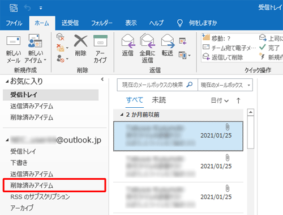Viewport: 283px width, 215px height.
Task: Click 全員に返信 reply all button
Action: pos(147,49)
